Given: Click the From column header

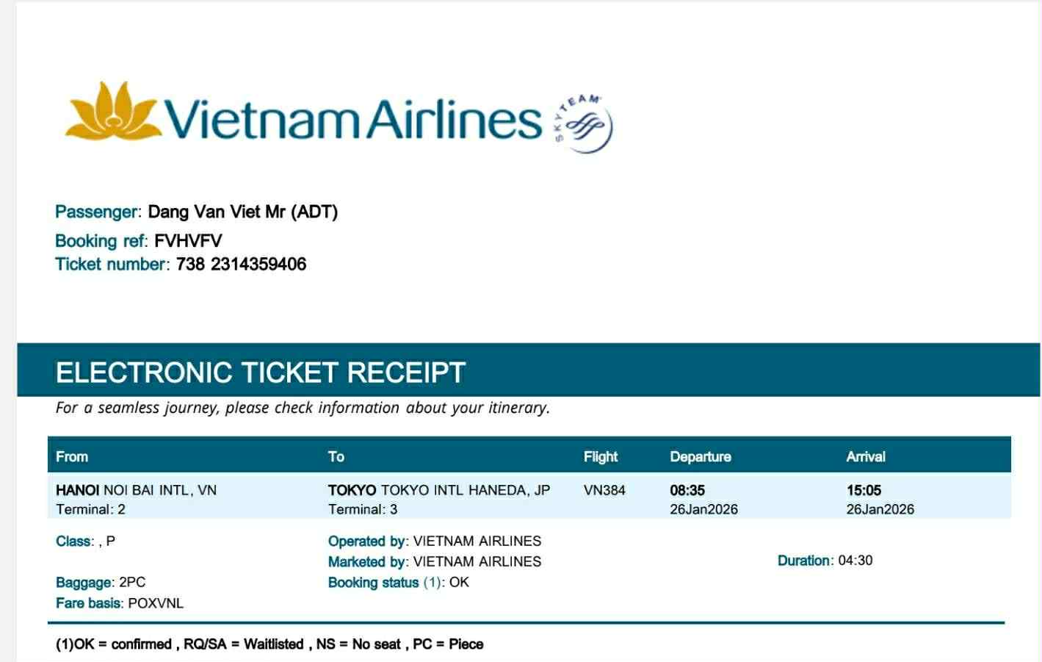Looking at the screenshot, I should point(72,457).
